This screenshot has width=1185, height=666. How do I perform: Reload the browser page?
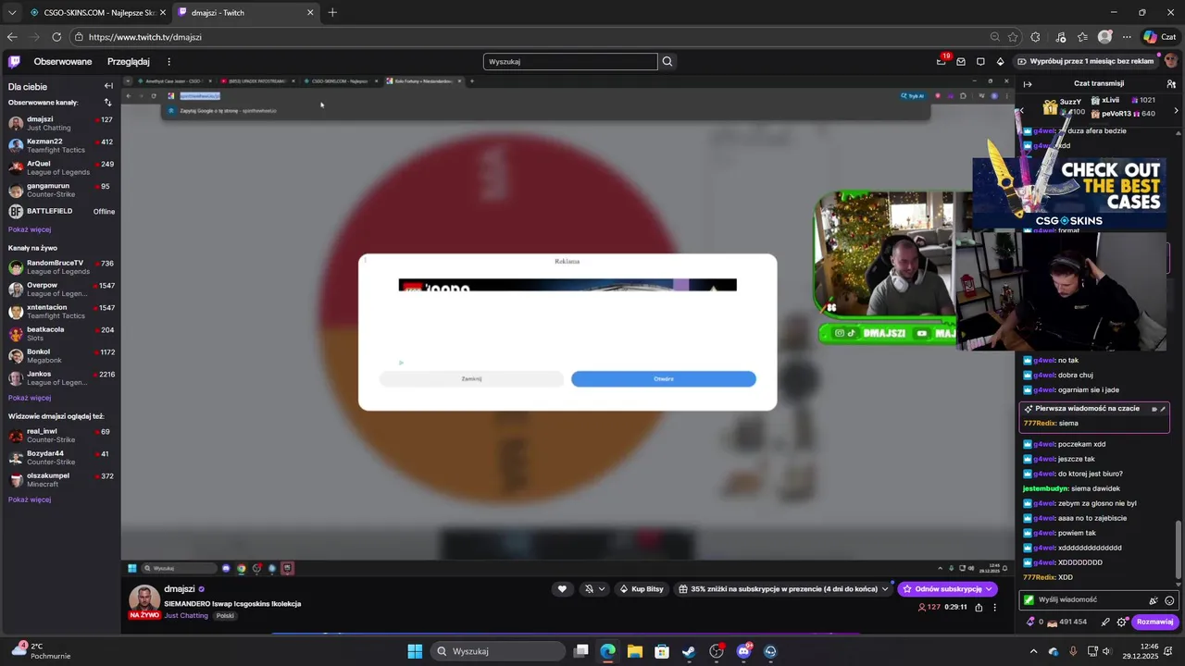pos(56,37)
